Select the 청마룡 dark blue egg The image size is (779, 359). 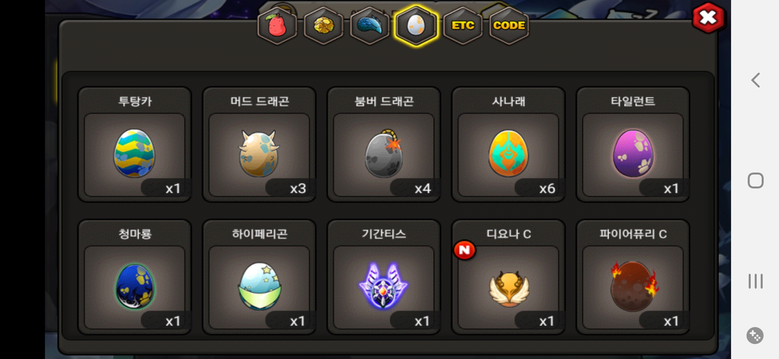click(x=134, y=277)
